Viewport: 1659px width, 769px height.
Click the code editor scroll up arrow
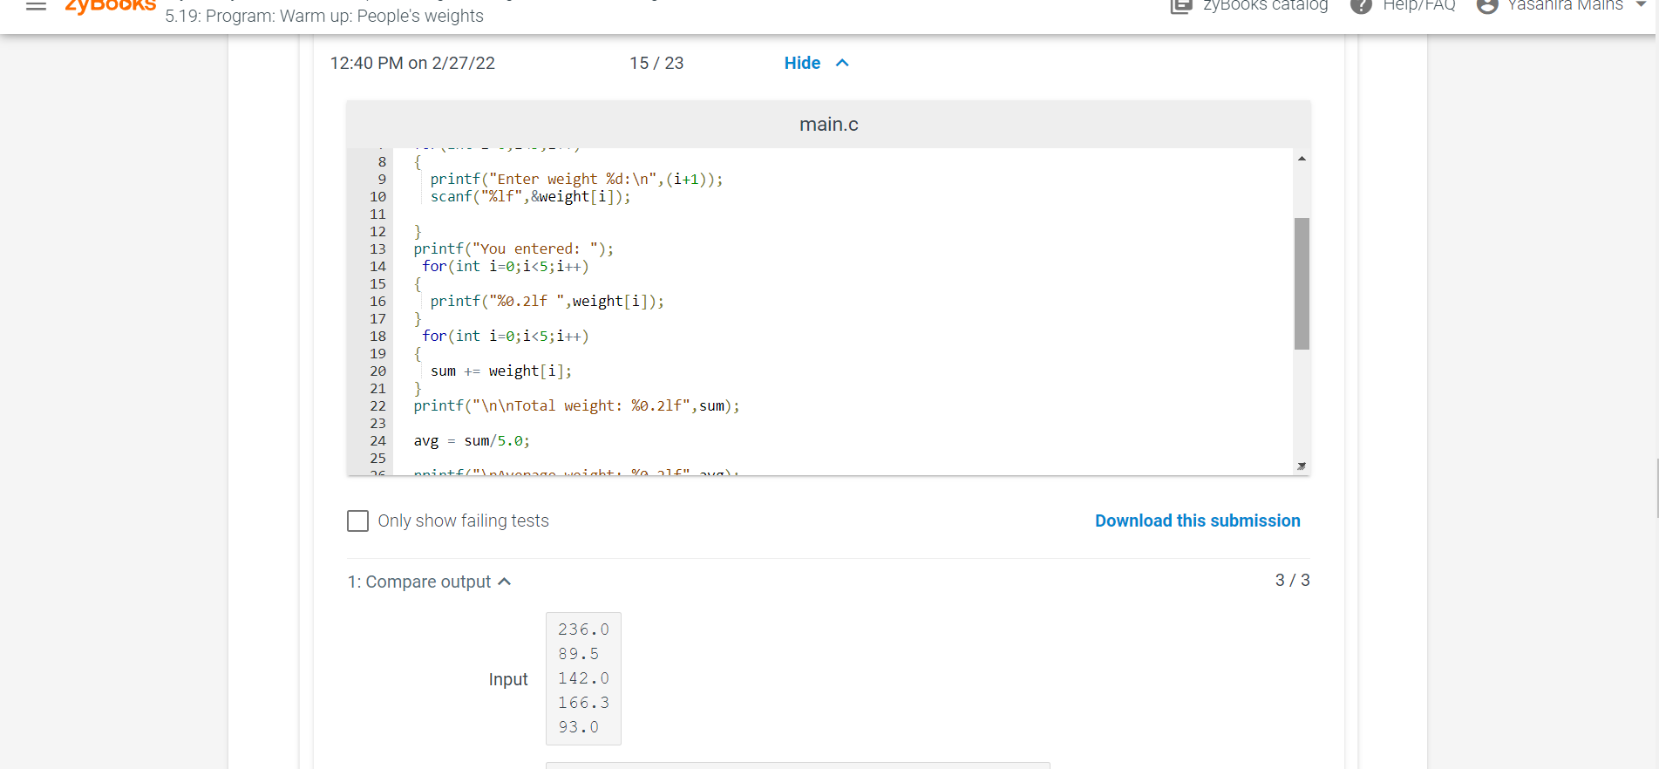pyautogui.click(x=1302, y=159)
